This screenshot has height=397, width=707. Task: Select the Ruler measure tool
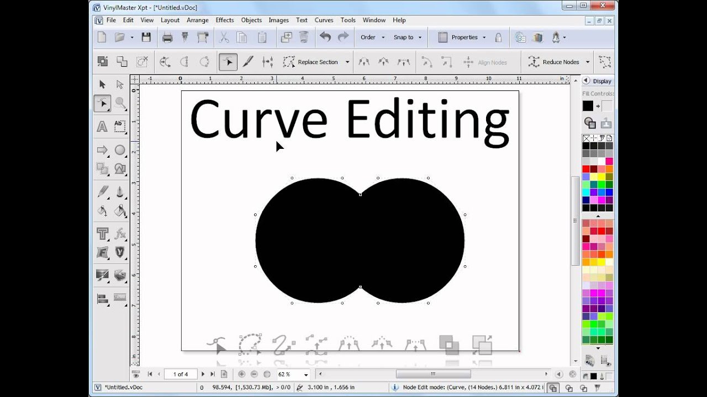(x=120, y=298)
